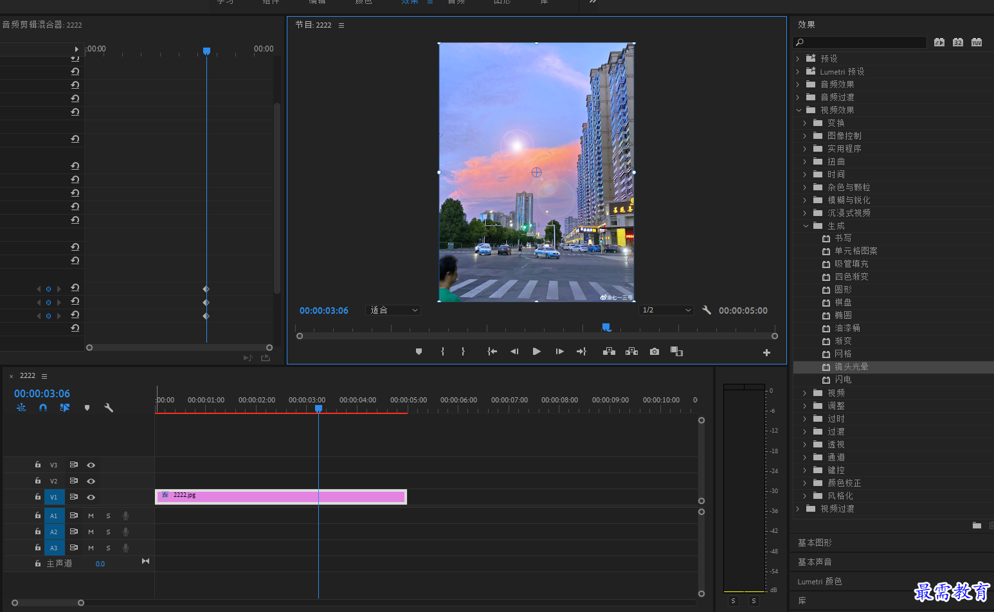Mute audio track A3

[x=91, y=548]
